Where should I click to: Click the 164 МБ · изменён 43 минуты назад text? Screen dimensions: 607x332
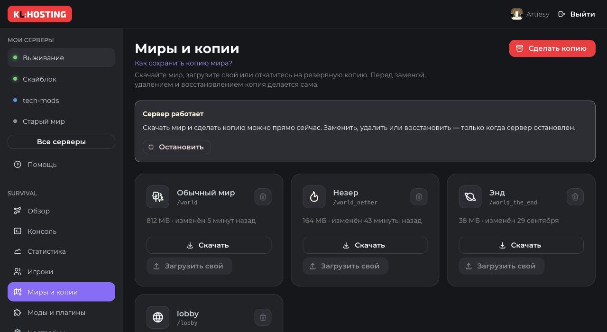(x=362, y=221)
